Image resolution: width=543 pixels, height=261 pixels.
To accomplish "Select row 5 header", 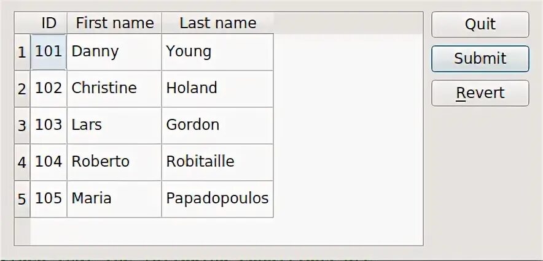I will 22,199.
